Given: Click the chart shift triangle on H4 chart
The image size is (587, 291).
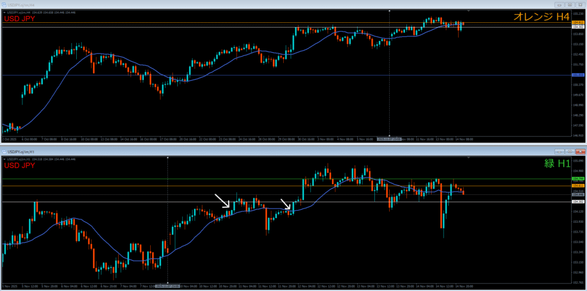Looking at the screenshot, I should 468,11.
